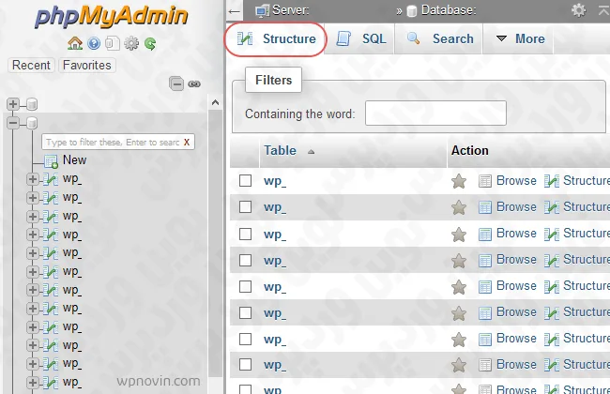Star the first wp_ table as favorite
Image resolution: width=610 pixels, height=394 pixels.
(459, 181)
